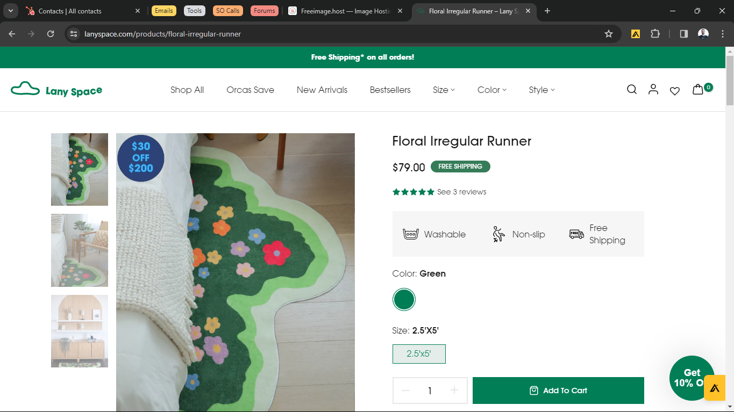Select the Green color swatch

(404, 300)
